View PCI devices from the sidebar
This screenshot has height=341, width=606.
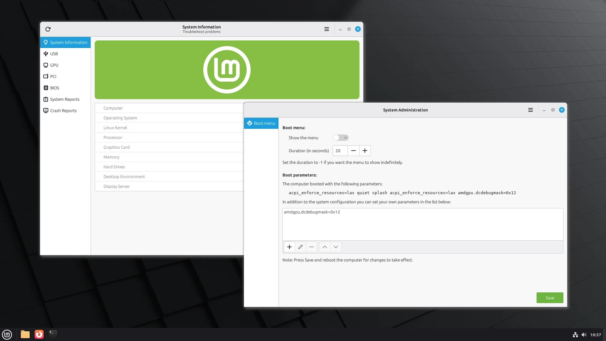tap(53, 76)
